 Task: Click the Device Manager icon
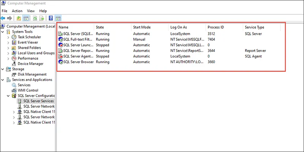[14, 64]
